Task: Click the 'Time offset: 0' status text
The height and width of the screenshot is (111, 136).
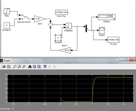Action: point(7,109)
